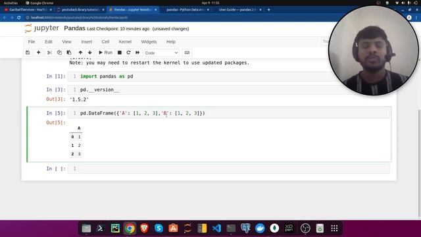Click the Jupyter logo
This screenshot has height=237, width=421.
click(41, 28)
